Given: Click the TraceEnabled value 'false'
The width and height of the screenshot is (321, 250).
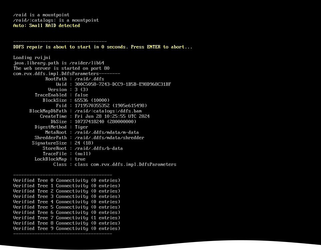Looking at the screenshot, I should tap(81, 95).
